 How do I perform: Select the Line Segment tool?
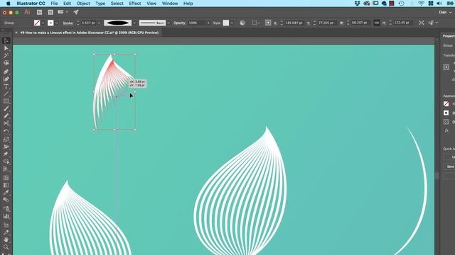[6, 93]
